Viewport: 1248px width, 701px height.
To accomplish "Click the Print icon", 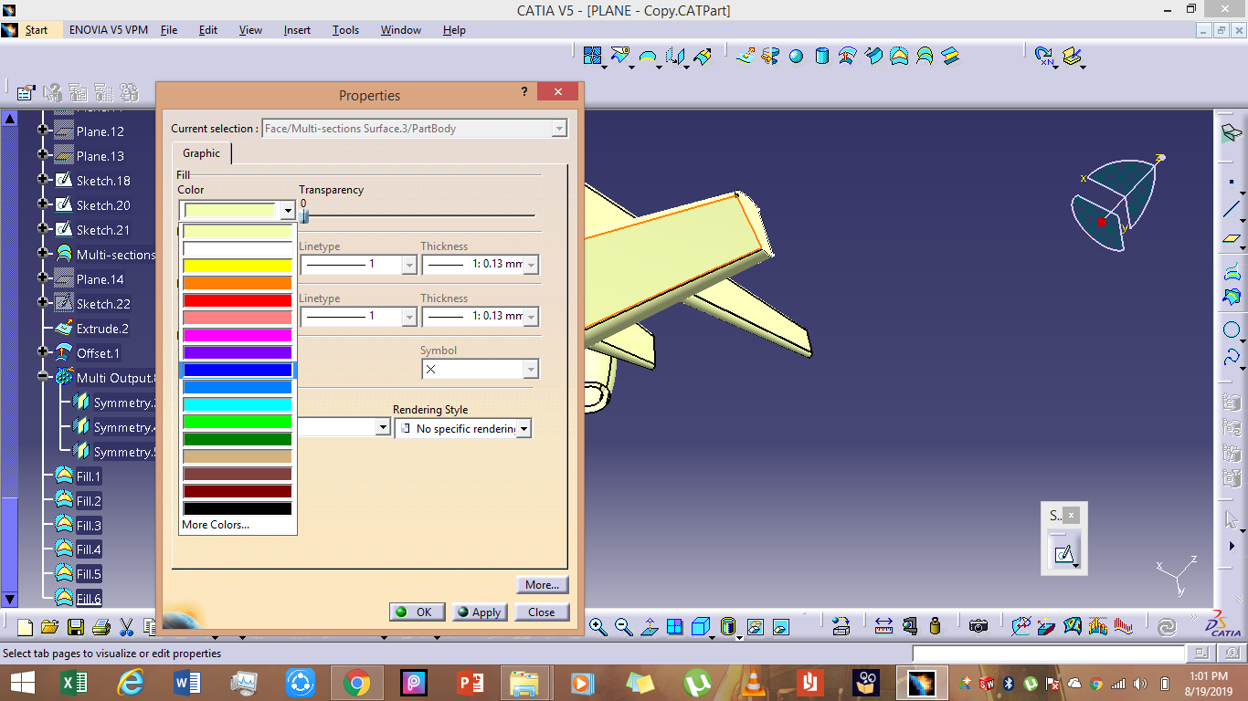I will (x=101, y=627).
